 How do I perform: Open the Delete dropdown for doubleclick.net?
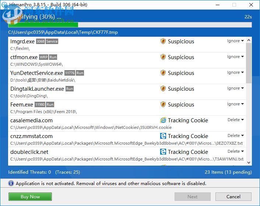coord(236,151)
